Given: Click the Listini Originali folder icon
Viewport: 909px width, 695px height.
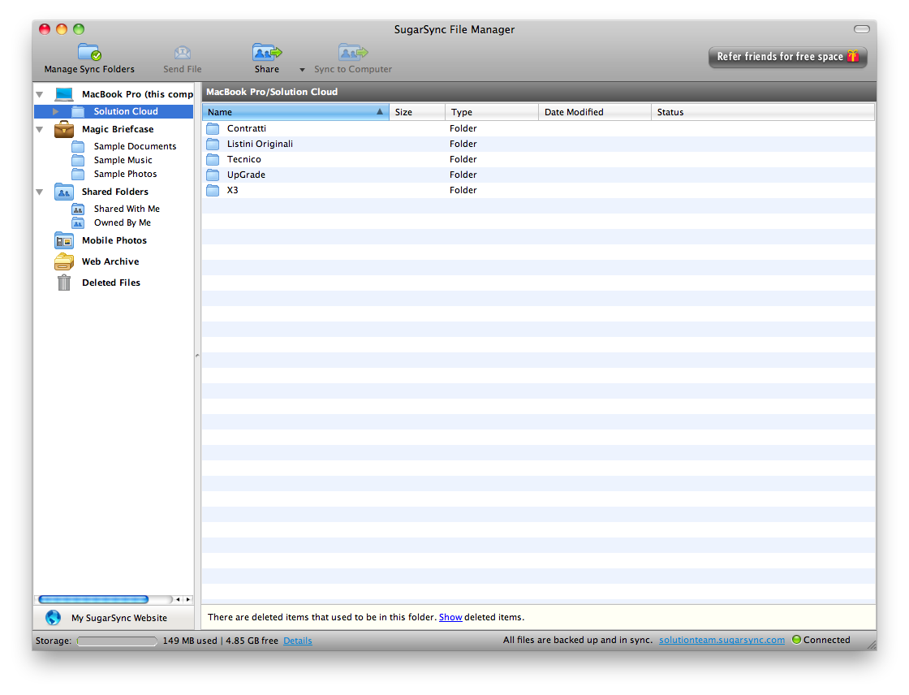Looking at the screenshot, I should click(x=213, y=144).
